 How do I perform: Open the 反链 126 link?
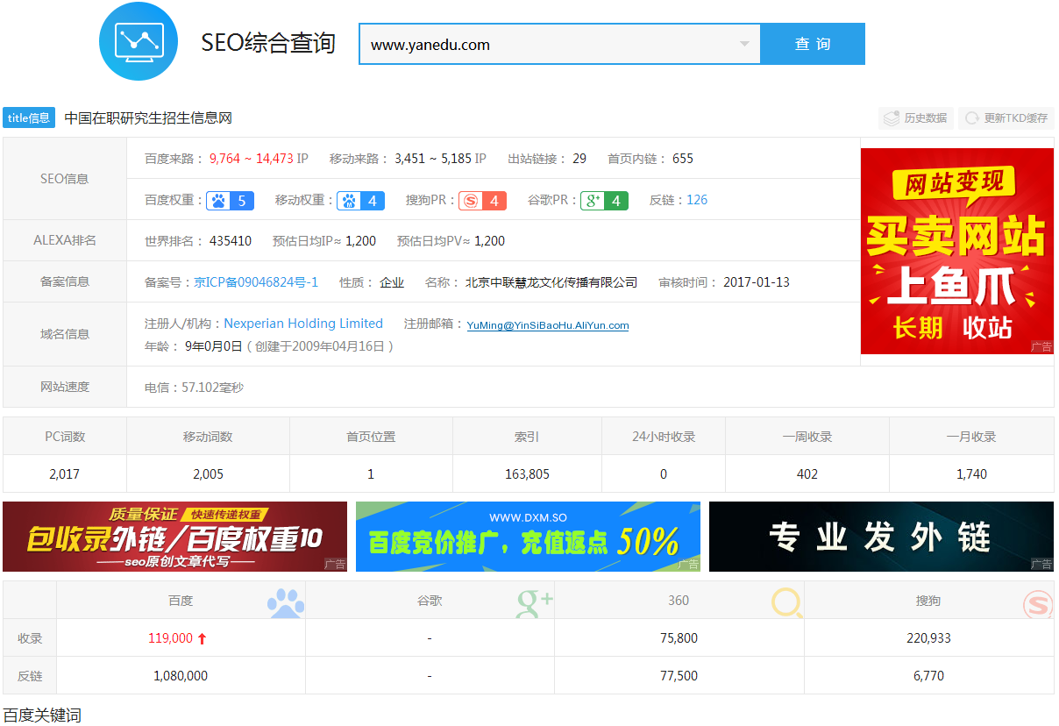click(x=697, y=200)
